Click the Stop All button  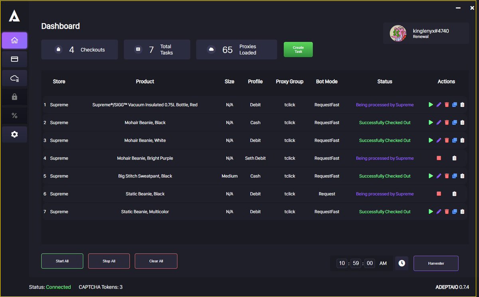109,261
